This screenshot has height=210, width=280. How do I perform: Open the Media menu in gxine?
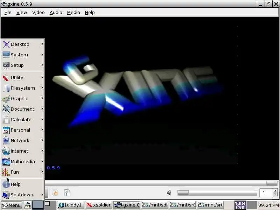tap(73, 13)
